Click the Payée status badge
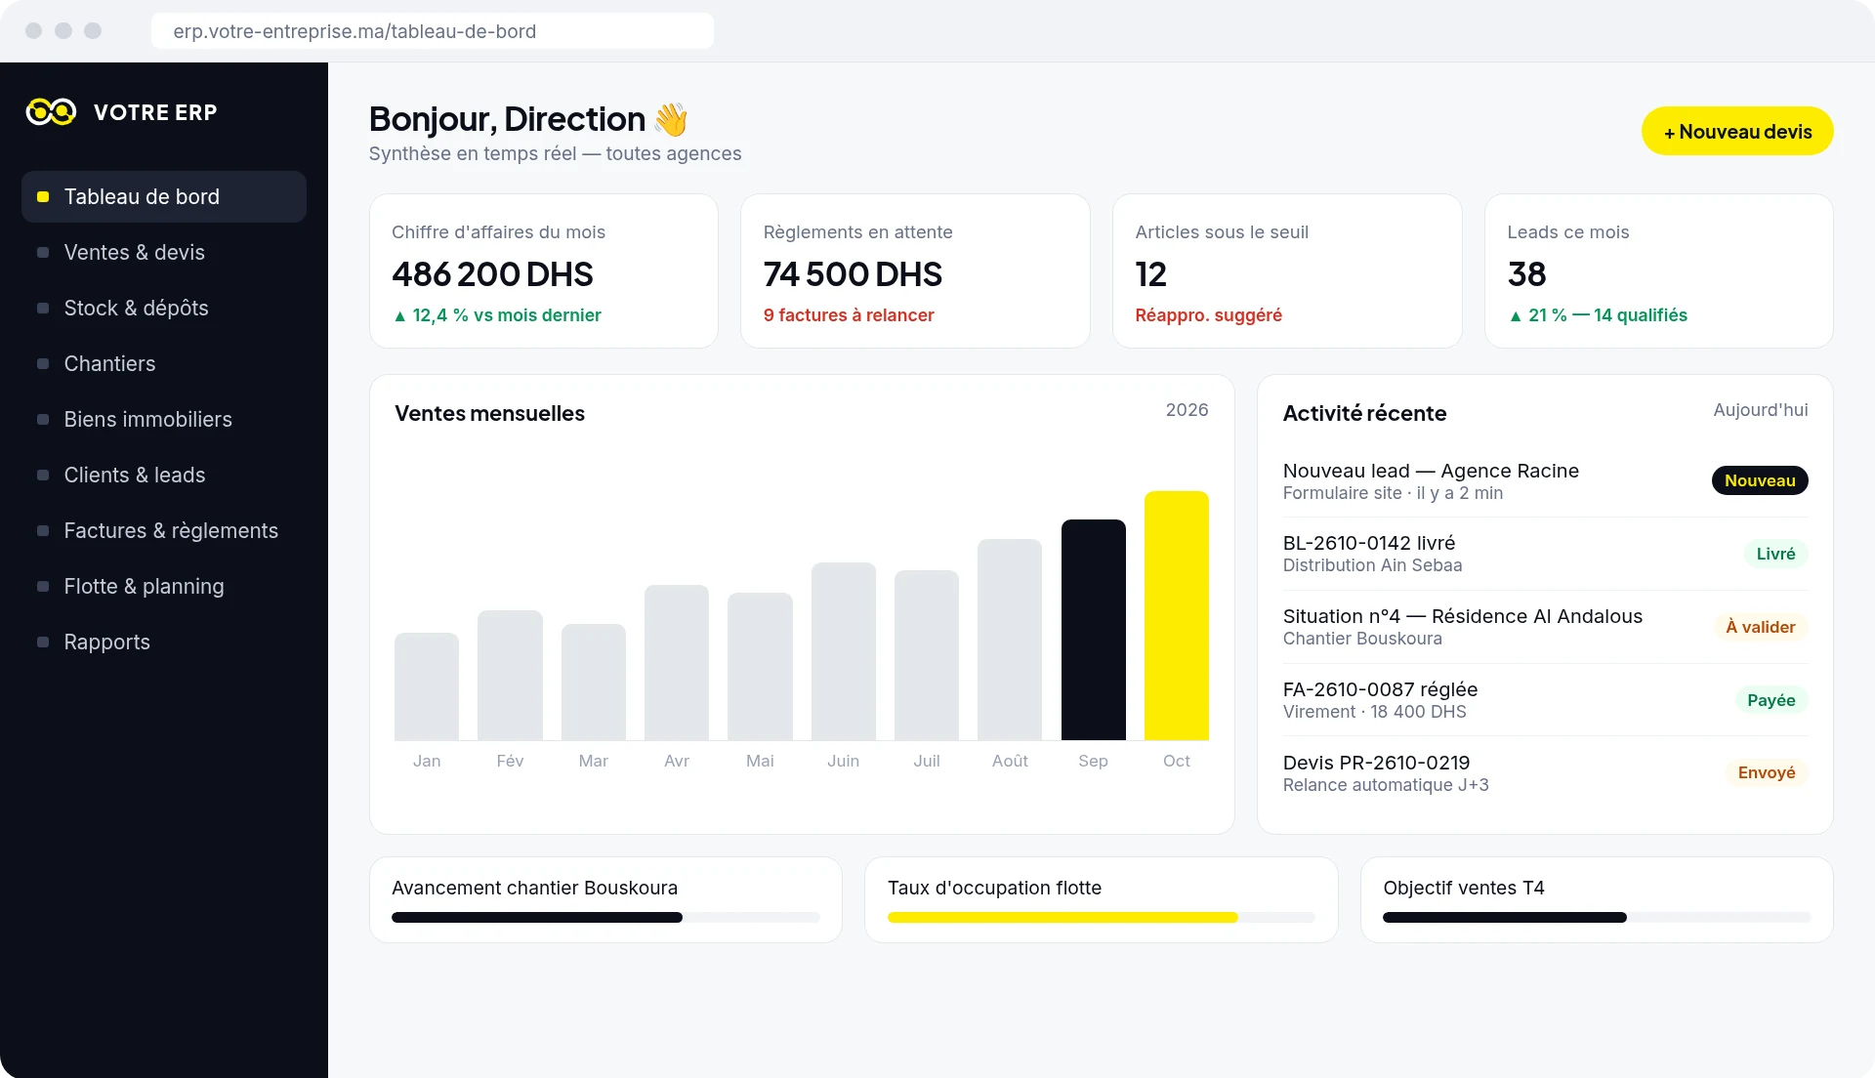Viewport: 1875px width, 1078px height. point(1771,700)
